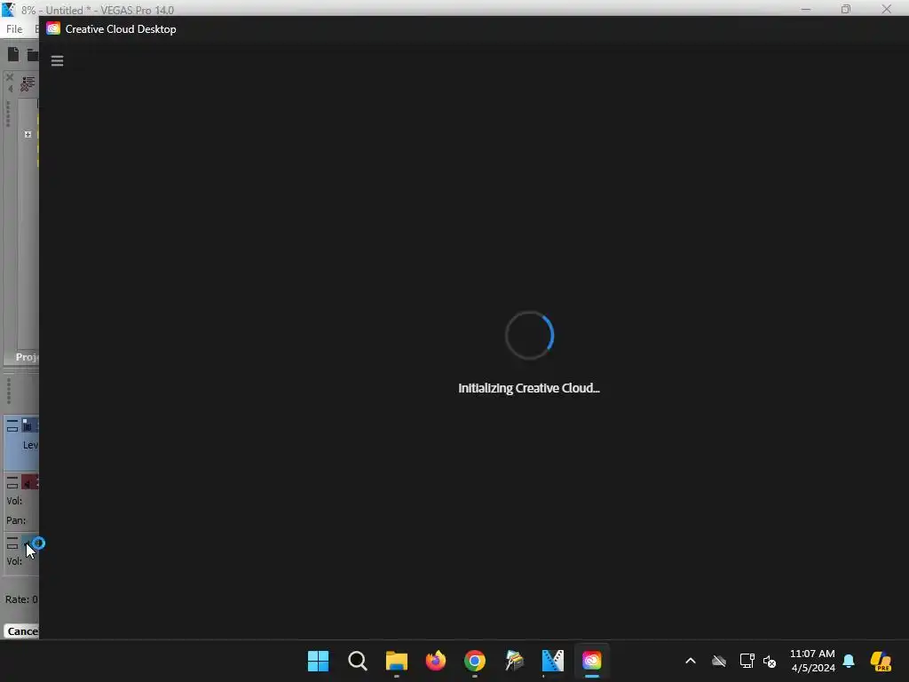The height and width of the screenshot is (682, 909).
Task: Click the Initializing Creative Cloud text
Action: pos(529,388)
